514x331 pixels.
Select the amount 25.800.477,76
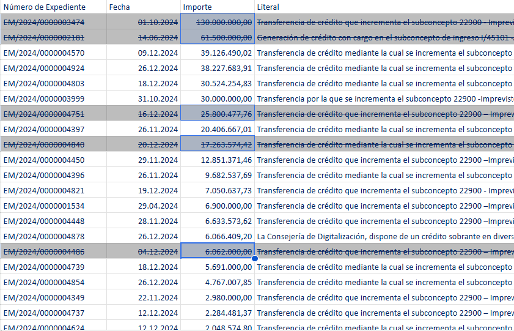218,114
